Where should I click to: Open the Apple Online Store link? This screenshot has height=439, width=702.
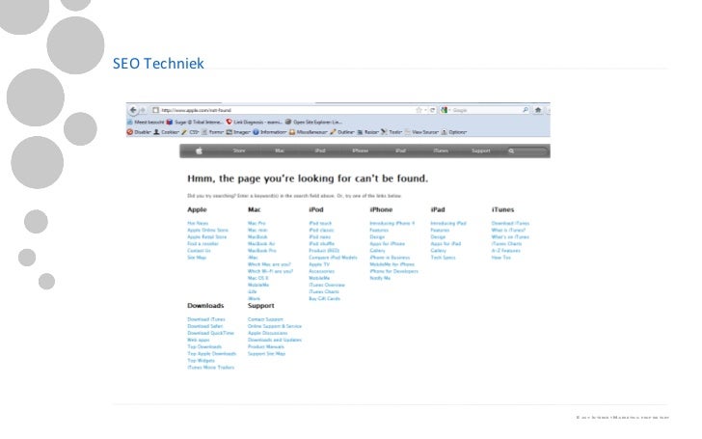point(207,231)
